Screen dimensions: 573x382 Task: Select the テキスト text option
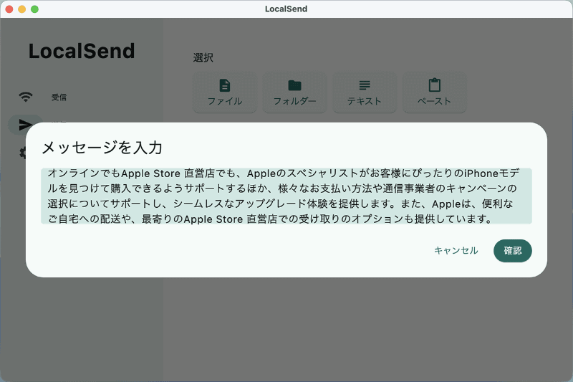tap(365, 92)
